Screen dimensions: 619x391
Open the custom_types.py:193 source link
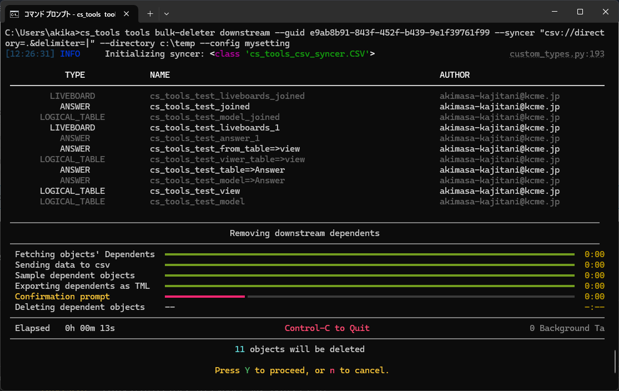(557, 54)
